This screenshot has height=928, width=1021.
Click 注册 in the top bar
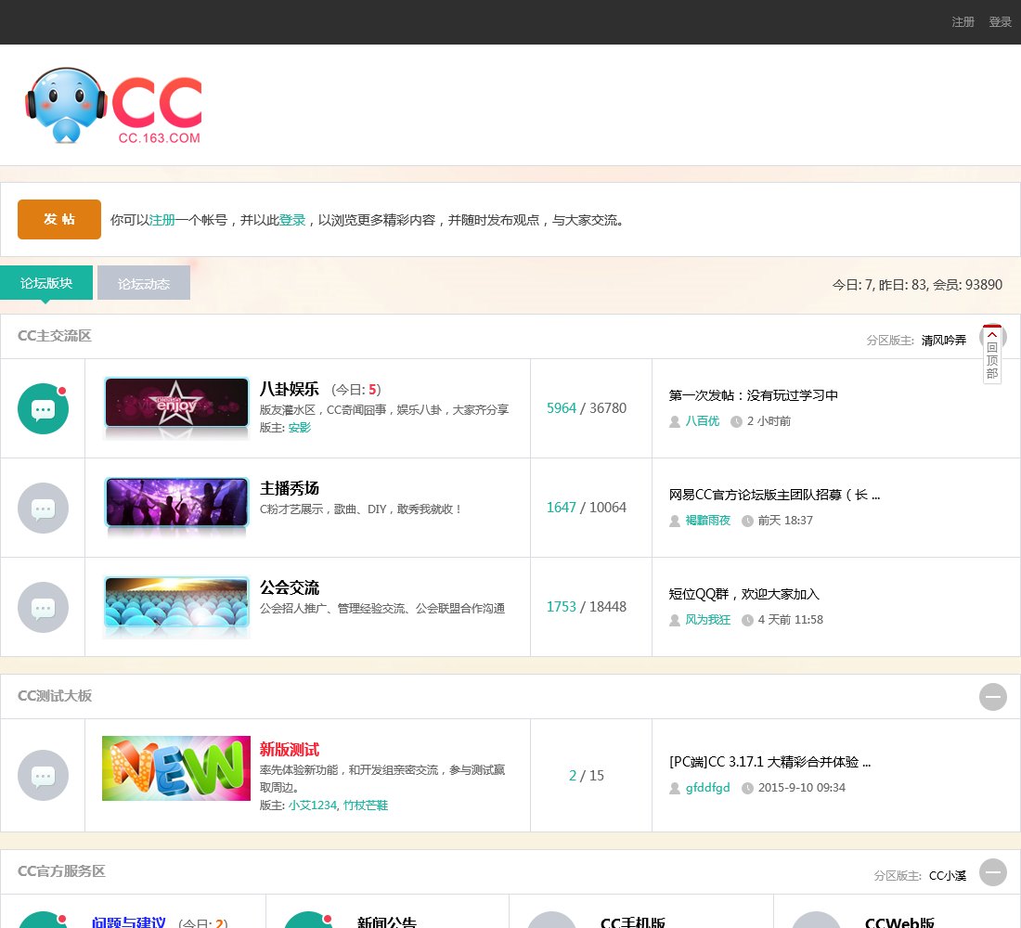(x=963, y=22)
